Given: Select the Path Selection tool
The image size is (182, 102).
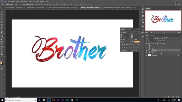Looking at the screenshot, I should (2, 49).
